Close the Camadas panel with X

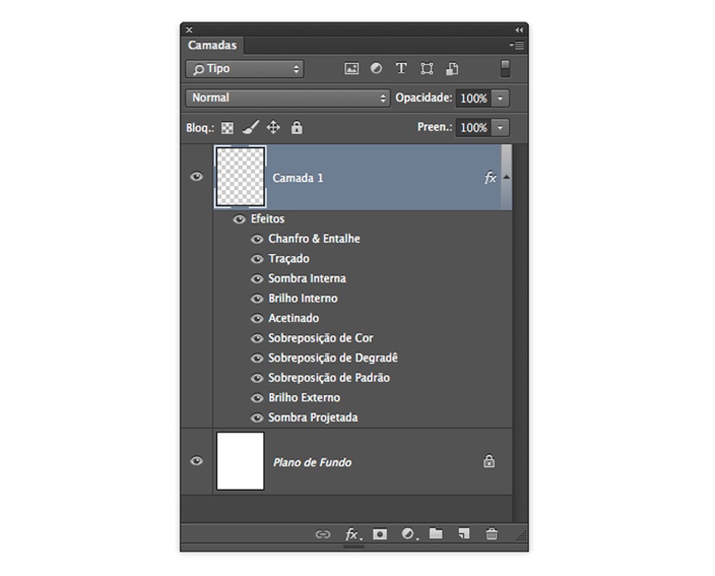pos(189,30)
